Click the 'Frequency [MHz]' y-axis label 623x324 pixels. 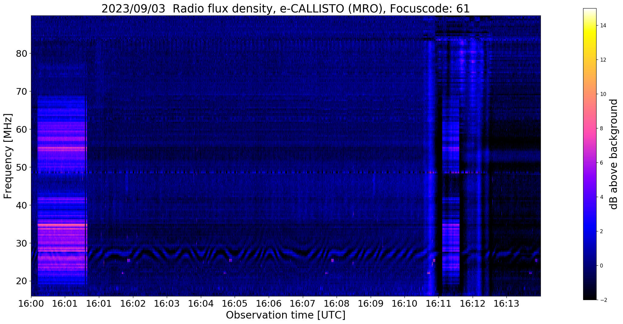8,156
